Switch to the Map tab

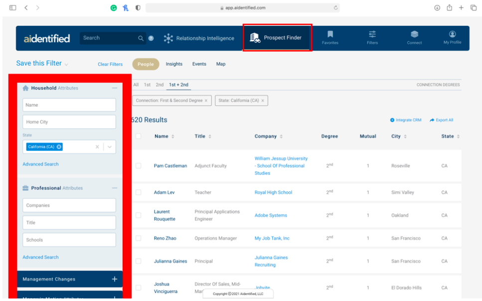[221, 64]
